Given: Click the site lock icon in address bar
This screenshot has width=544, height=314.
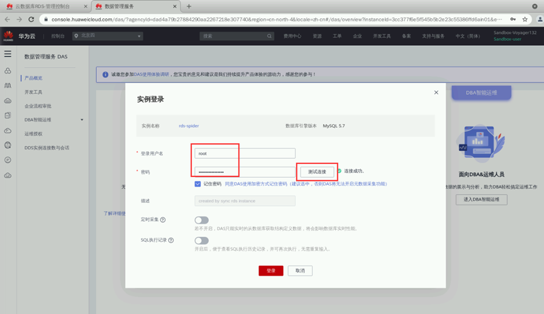Looking at the screenshot, I should (46, 19).
